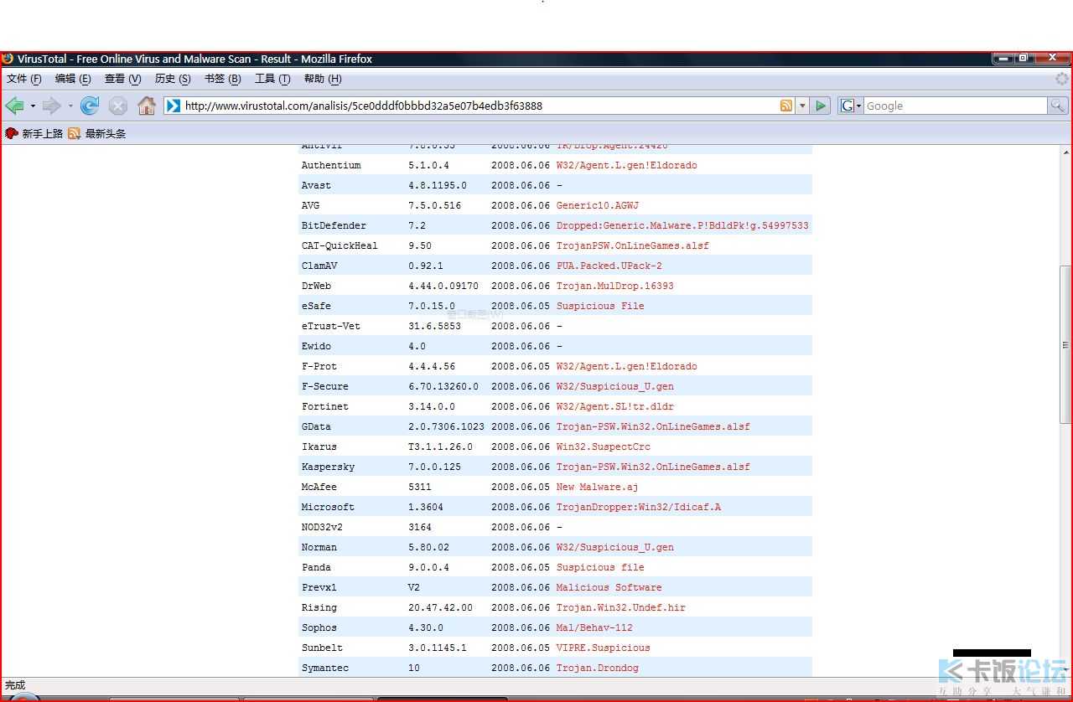This screenshot has width=1073, height=702.
Task: Click BitDefender result Dropped:Generic.Malware text
Action: 682,225
